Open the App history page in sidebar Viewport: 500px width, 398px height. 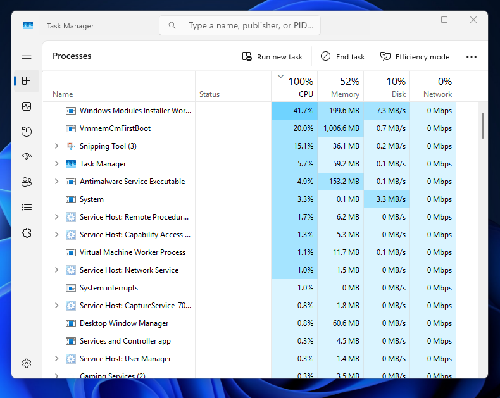(x=27, y=132)
